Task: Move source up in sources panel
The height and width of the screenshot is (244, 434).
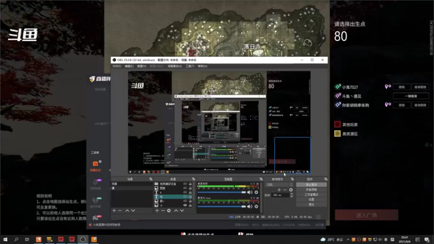Action: [176, 210]
